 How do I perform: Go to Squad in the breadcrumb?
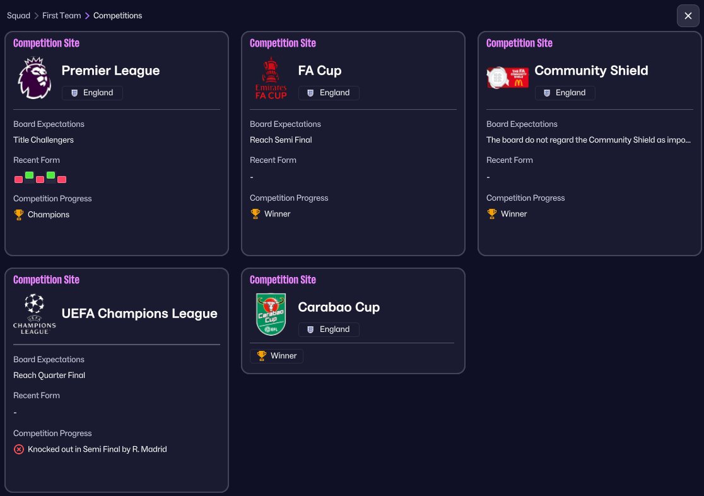[x=18, y=16]
